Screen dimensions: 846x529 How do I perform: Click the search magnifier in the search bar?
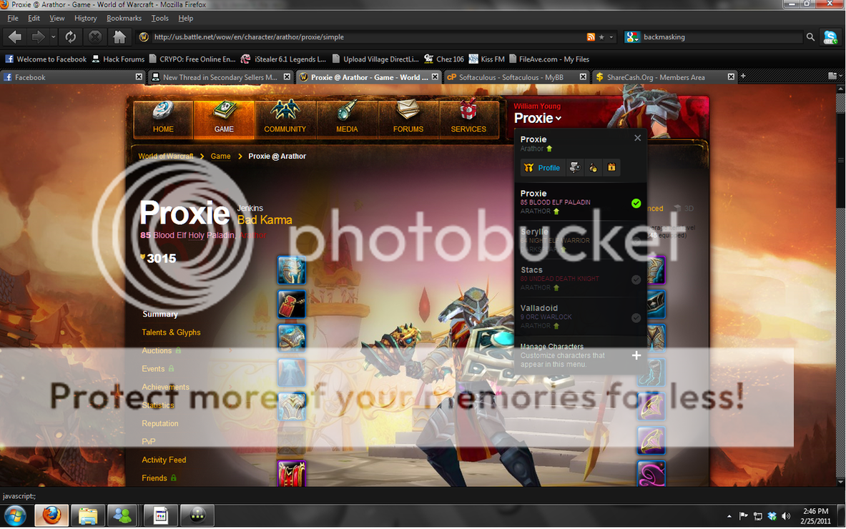(810, 36)
